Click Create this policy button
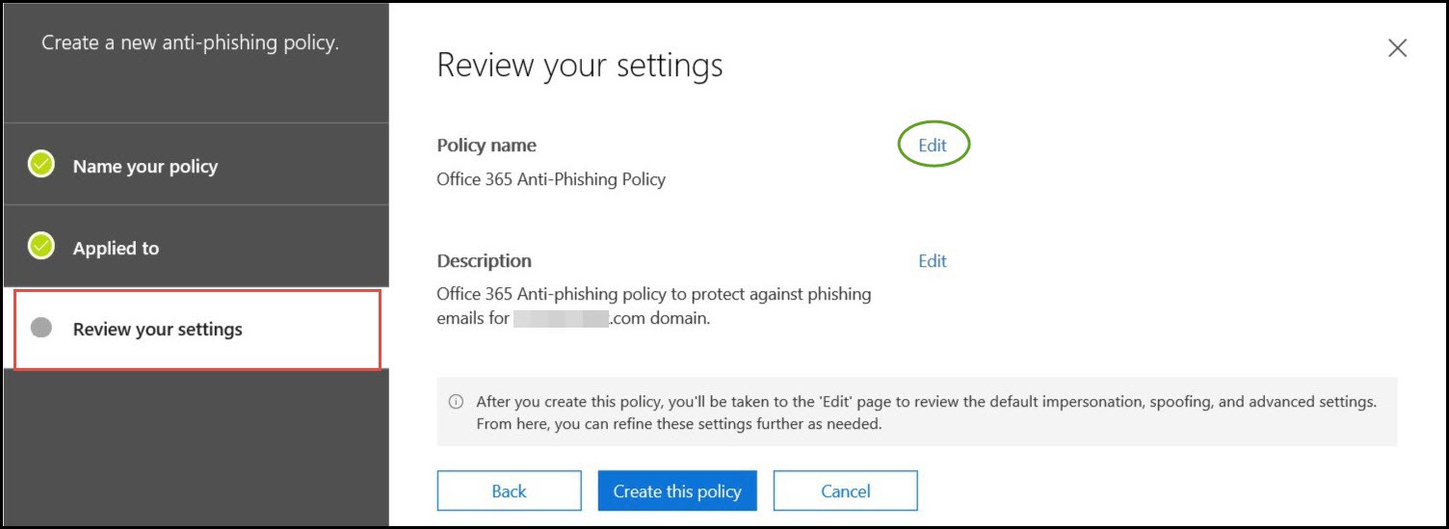Image resolution: width=1449 pixels, height=529 pixels. coord(677,490)
